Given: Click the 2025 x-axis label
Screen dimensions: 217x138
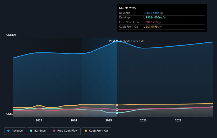Looking at the screenshot, I should click(x=109, y=120).
